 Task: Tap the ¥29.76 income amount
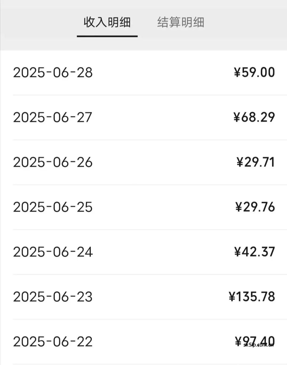coord(255,207)
